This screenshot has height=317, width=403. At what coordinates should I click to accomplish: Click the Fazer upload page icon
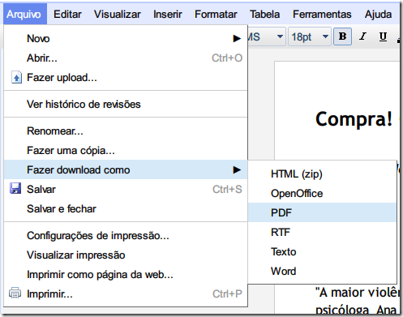pos(16,77)
